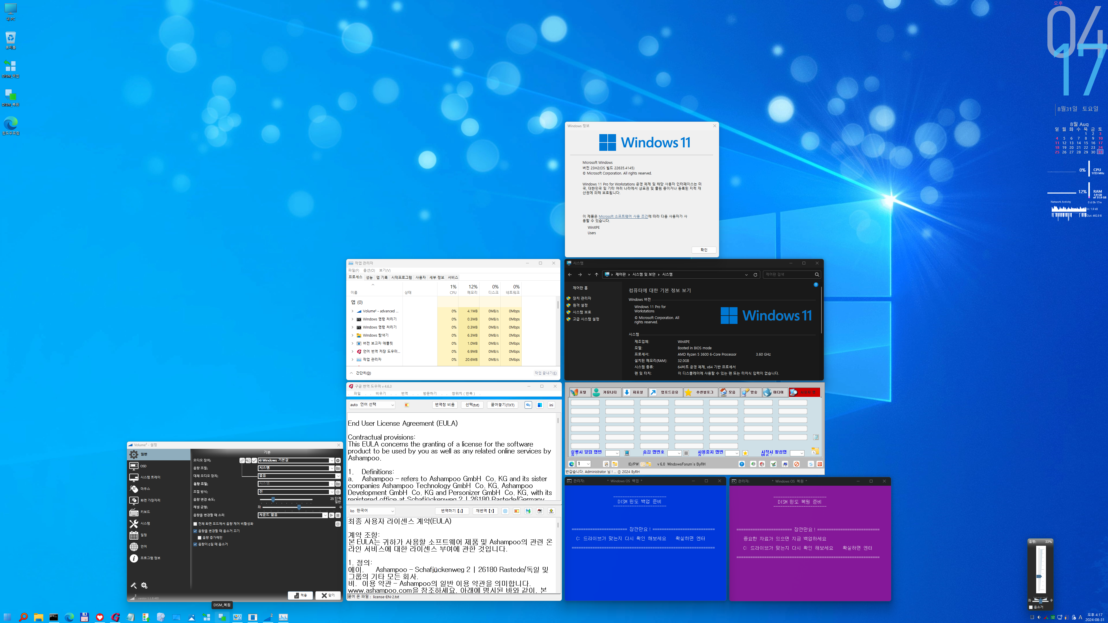1108x623 pixels.
Task: Click gear icon next to Windows 기본값 dropdown
Action: 338,461
